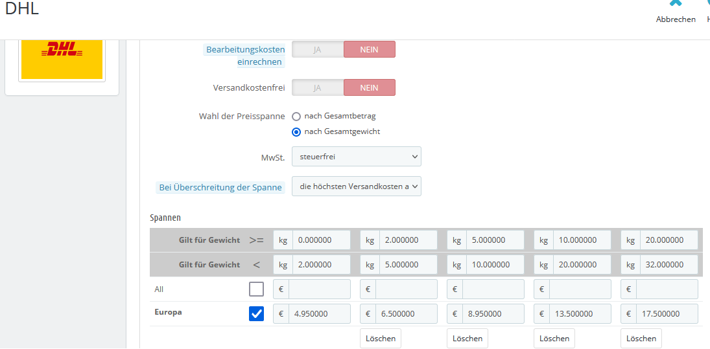
Task: Click the DHL carrier logo thumbnail
Action: tap(62, 59)
